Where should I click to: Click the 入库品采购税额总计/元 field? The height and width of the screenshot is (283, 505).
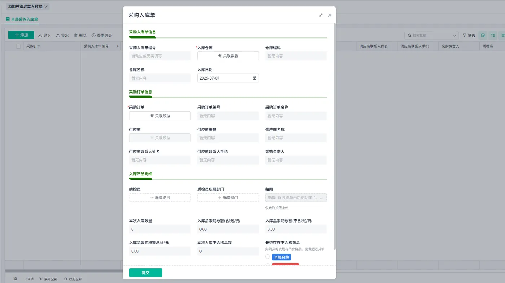160,251
